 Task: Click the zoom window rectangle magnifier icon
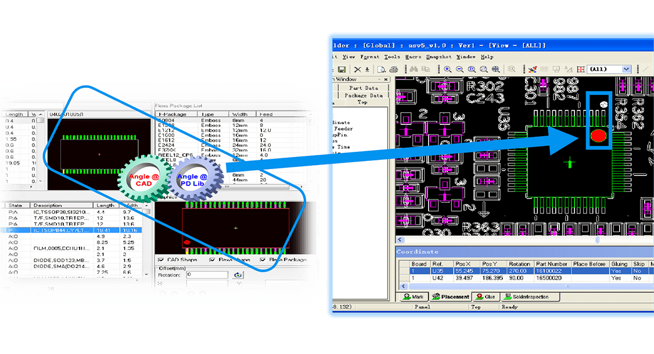(484, 69)
